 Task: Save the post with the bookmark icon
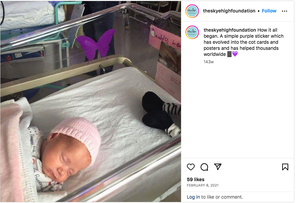(285, 167)
